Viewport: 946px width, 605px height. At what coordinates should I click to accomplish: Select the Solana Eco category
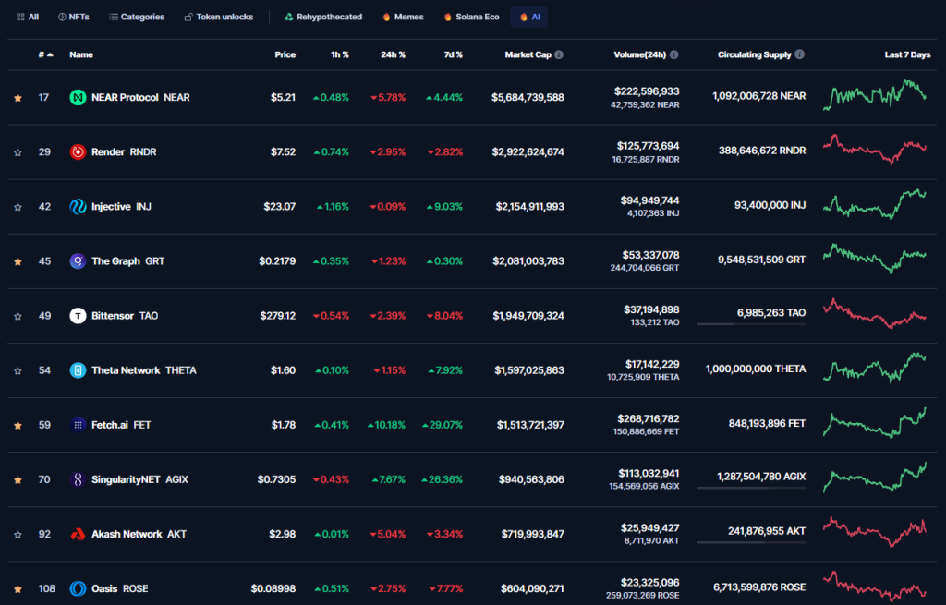pos(472,17)
